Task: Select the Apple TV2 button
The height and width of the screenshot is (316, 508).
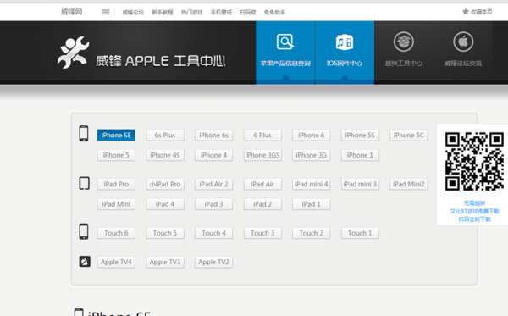Action: pyautogui.click(x=213, y=262)
